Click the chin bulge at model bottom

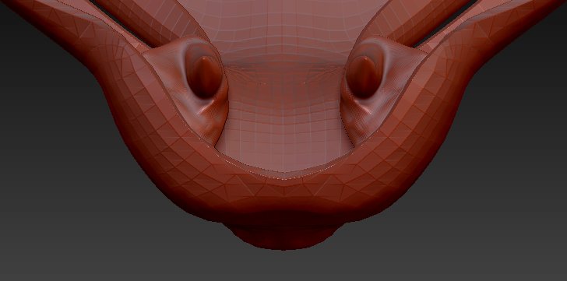[283, 236]
